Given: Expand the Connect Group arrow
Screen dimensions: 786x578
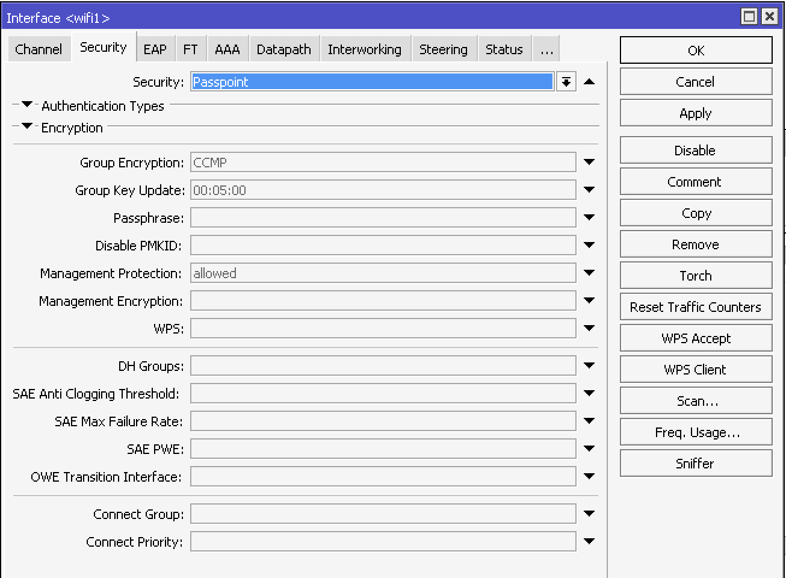Looking at the screenshot, I should 589,514.
